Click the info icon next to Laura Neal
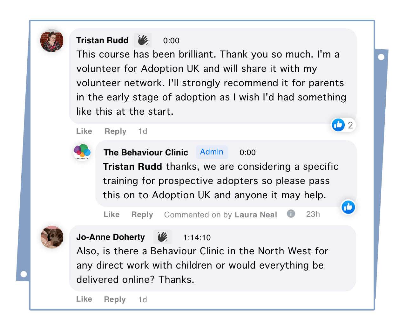This screenshot has width=406, height=328. [291, 214]
